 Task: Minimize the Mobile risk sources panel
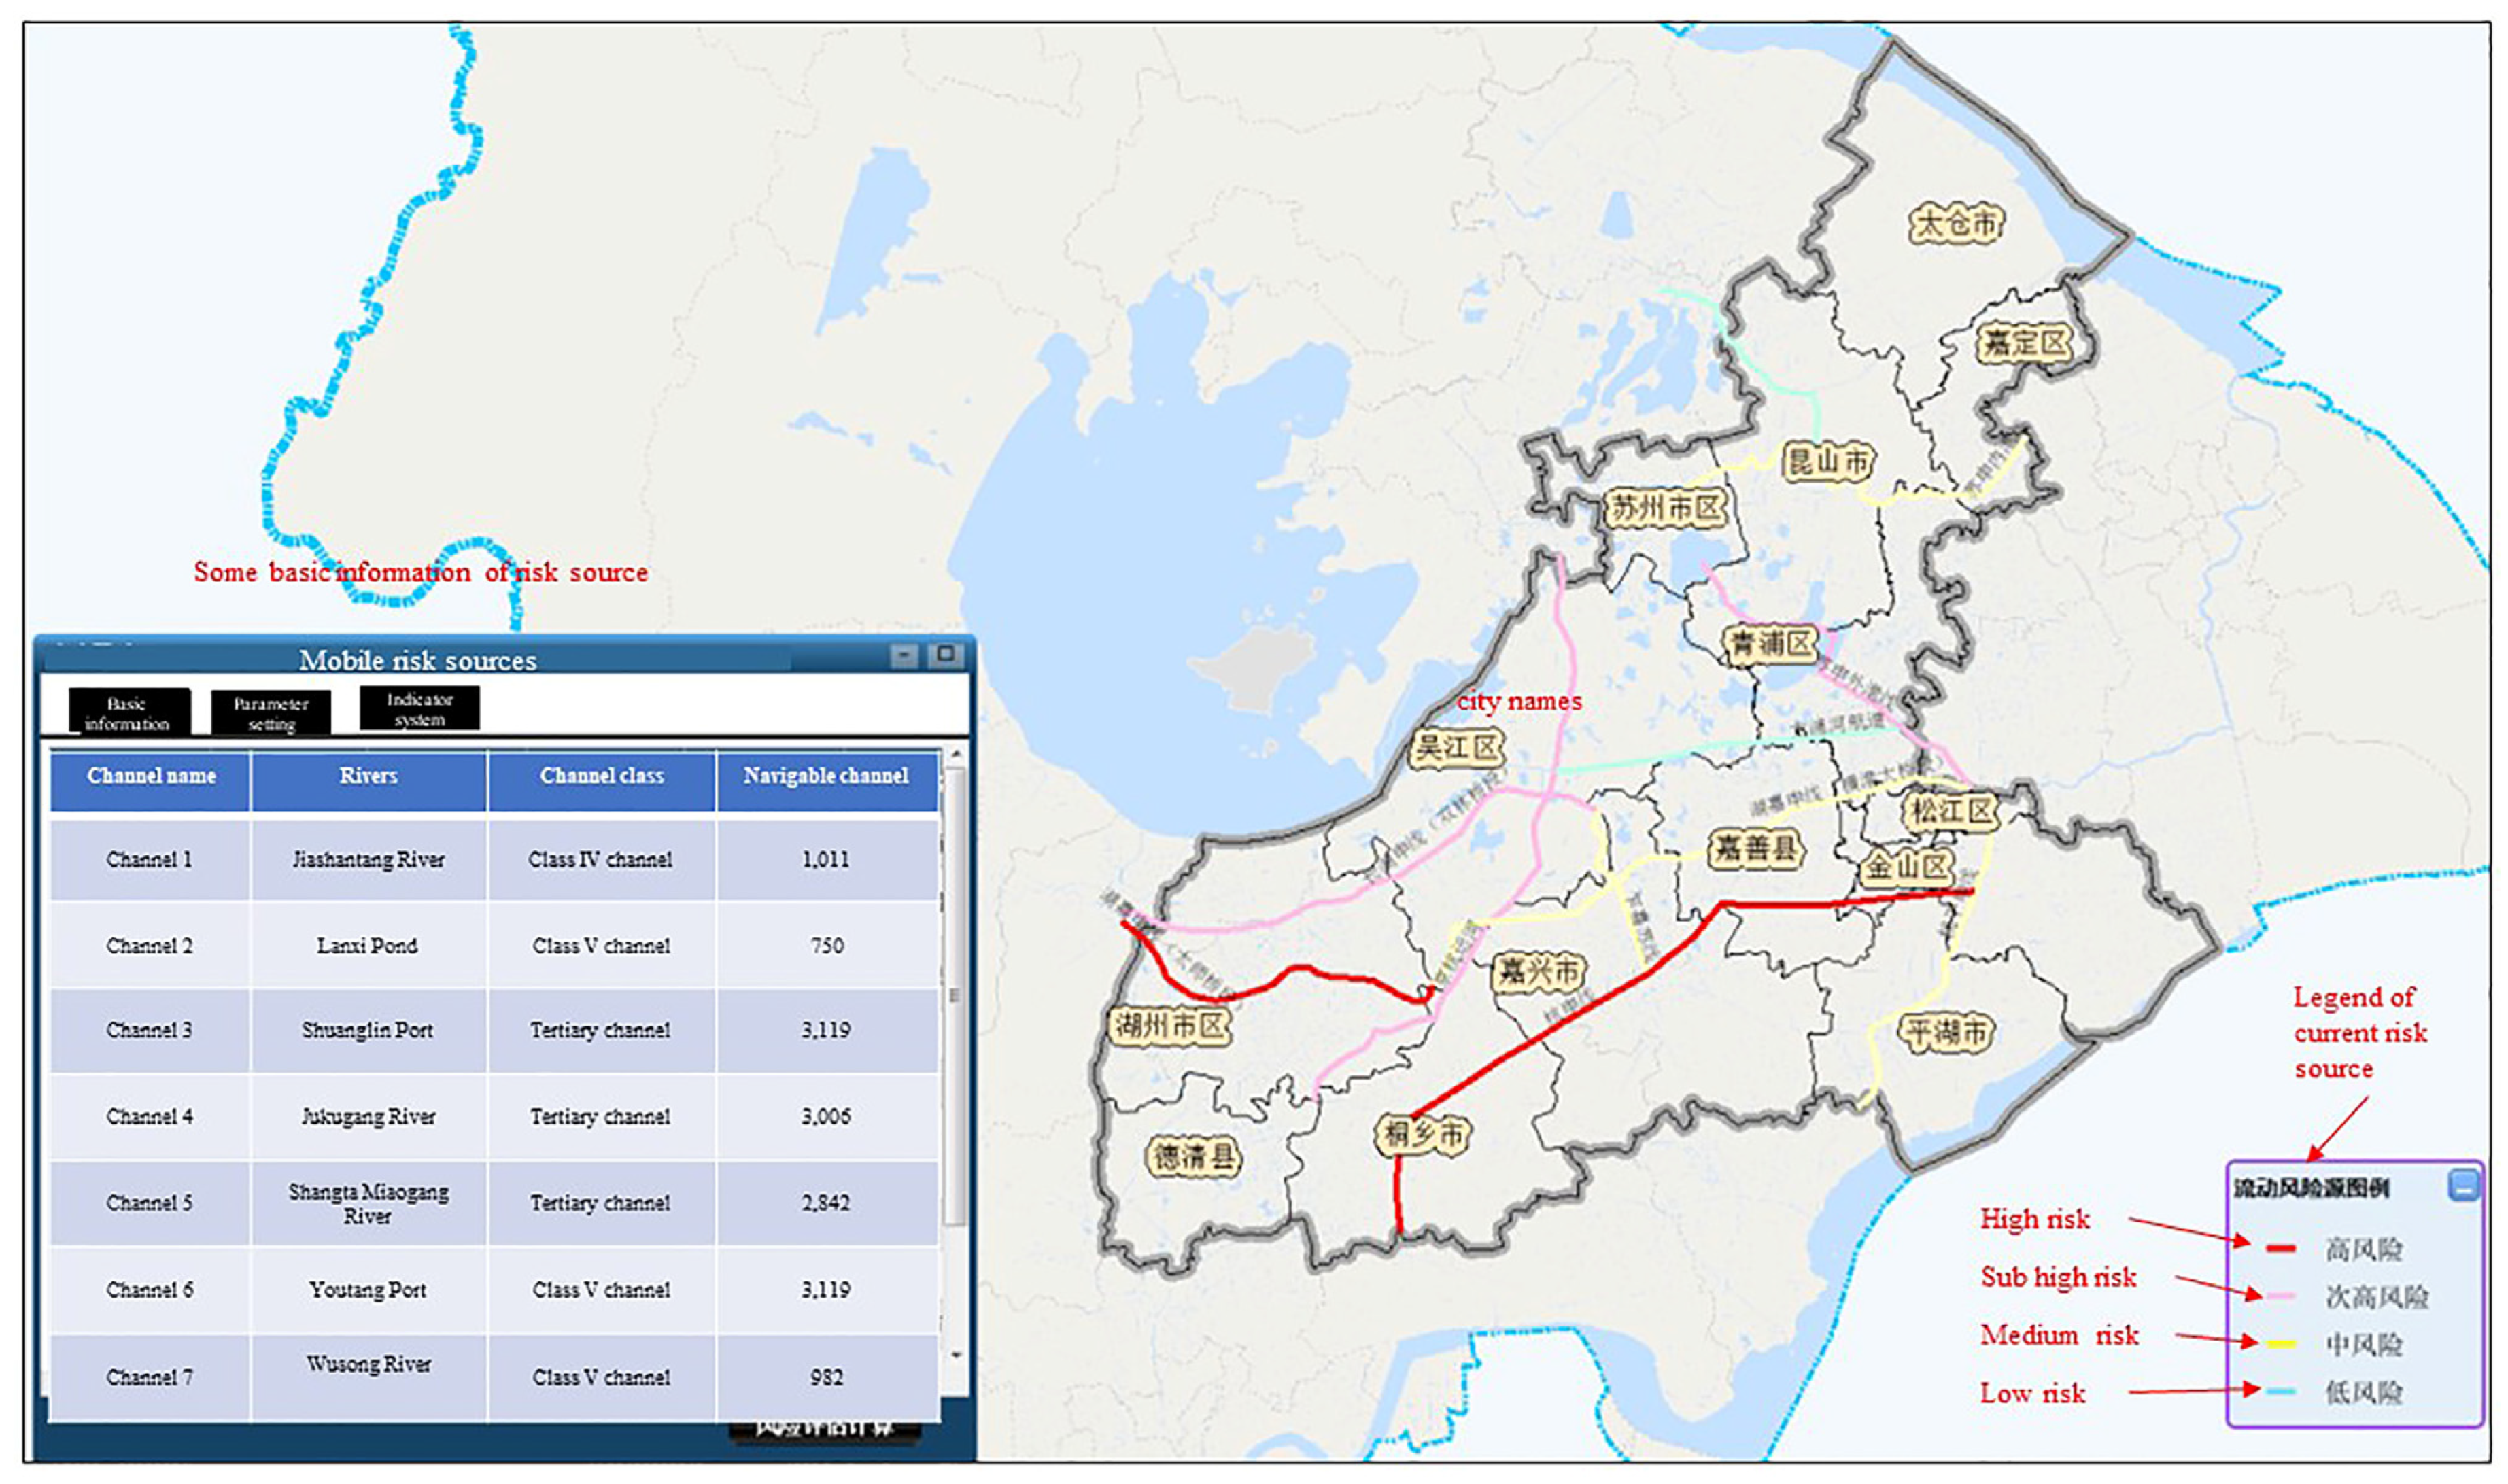[904, 656]
